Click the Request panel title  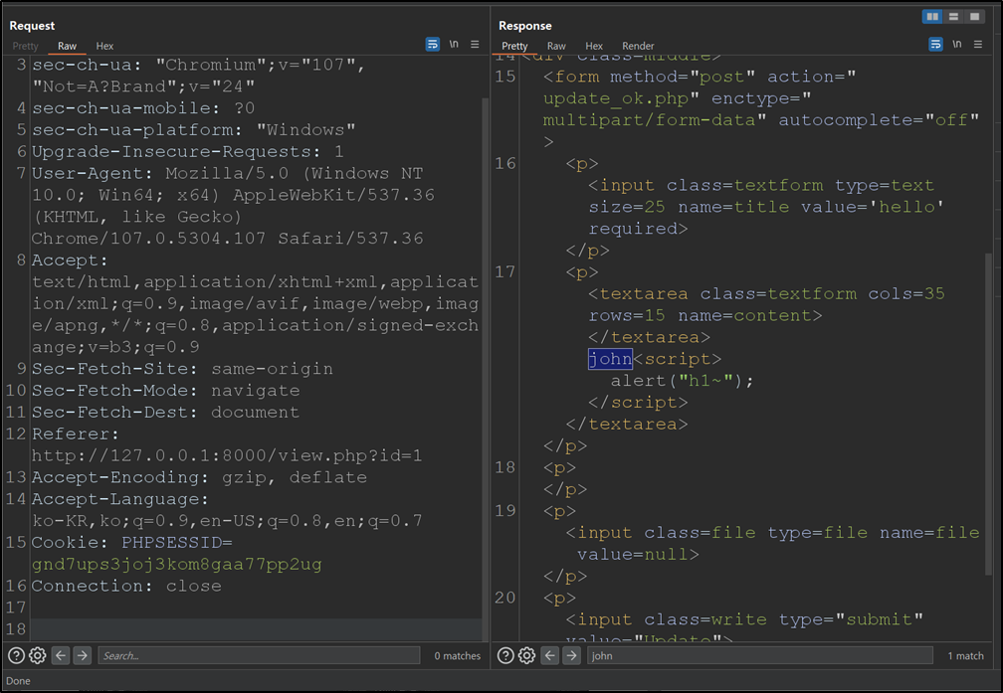pyautogui.click(x=32, y=26)
